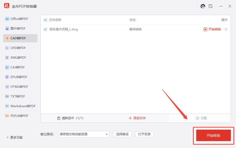Click the CAJ转PDF icon
236x148 pixels.
(x=7, y=67)
